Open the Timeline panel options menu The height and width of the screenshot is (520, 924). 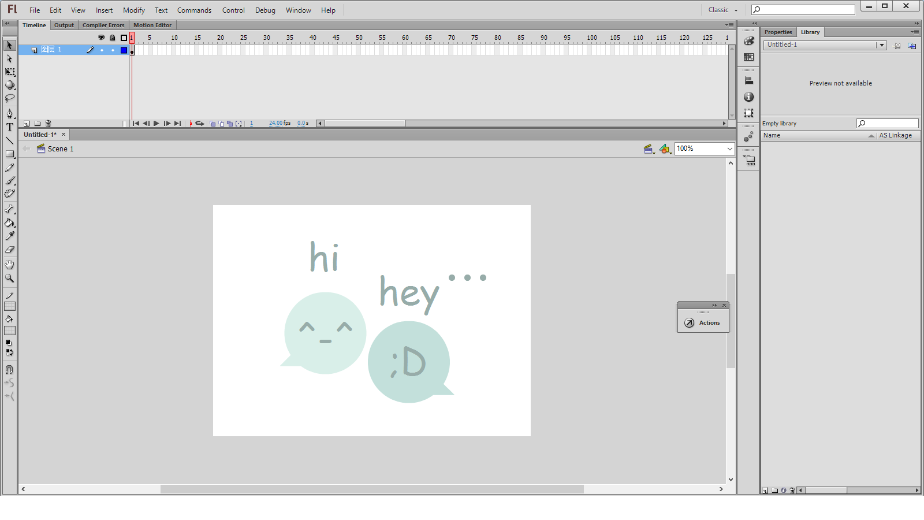click(x=729, y=25)
